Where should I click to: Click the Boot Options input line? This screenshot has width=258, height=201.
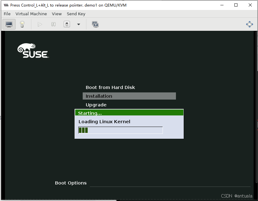pos(170,184)
